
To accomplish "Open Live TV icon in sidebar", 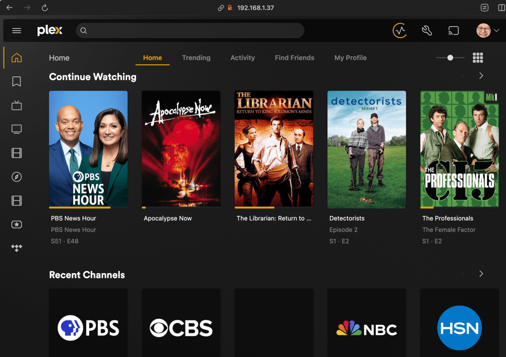I will coord(16,105).
